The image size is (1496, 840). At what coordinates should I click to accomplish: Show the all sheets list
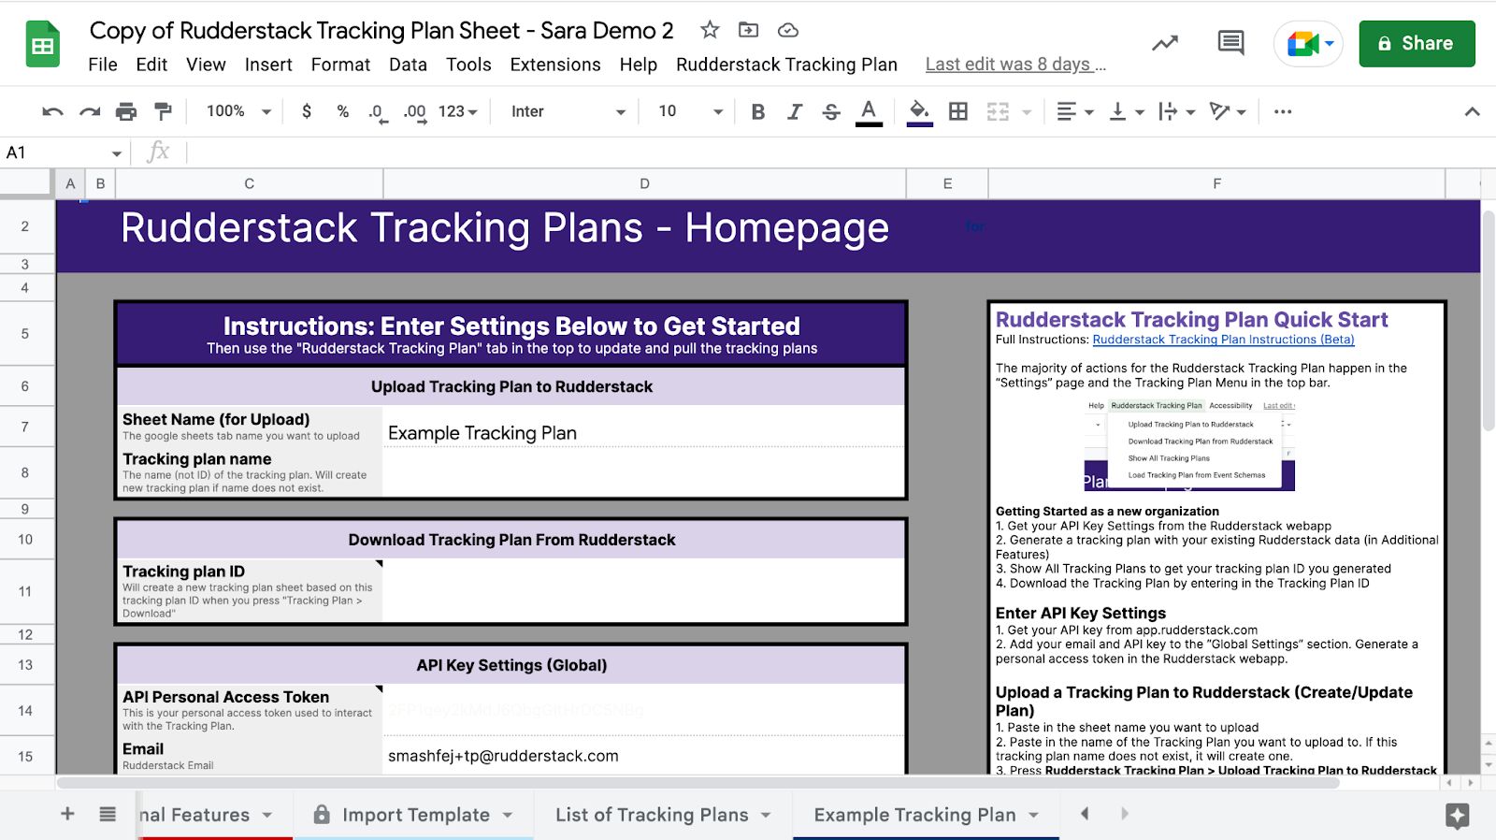click(108, 814)
